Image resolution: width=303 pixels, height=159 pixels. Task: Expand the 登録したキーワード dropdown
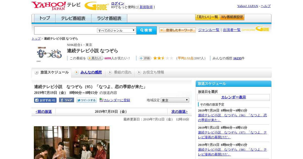click(178, 30)
